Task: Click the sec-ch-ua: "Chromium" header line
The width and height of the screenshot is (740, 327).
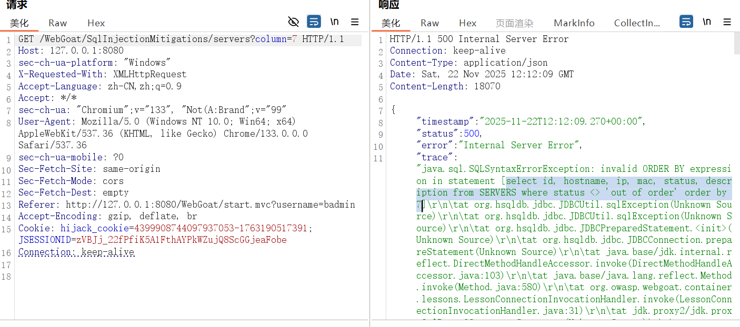Action: point(152,110)
